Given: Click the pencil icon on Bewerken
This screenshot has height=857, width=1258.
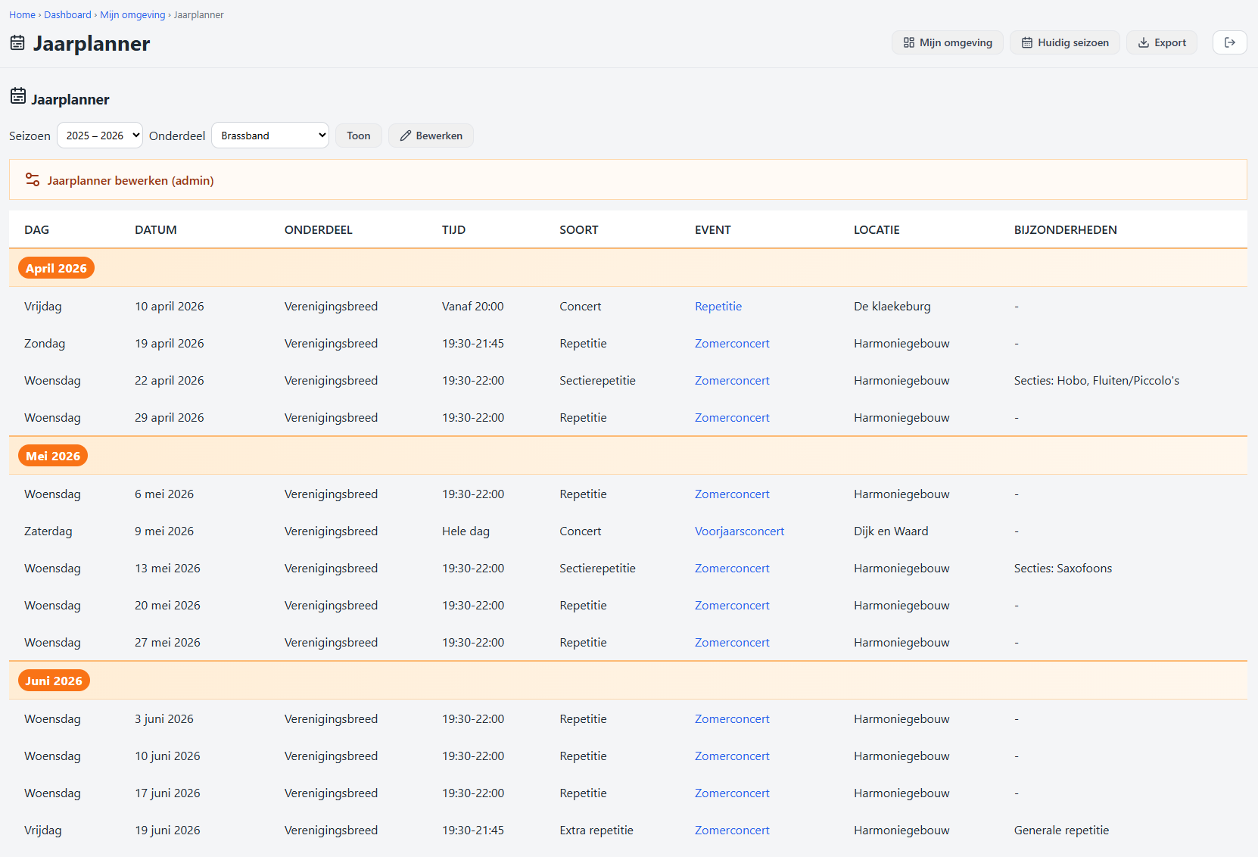Looking at the screenshot, I should [x=406, y=136].
